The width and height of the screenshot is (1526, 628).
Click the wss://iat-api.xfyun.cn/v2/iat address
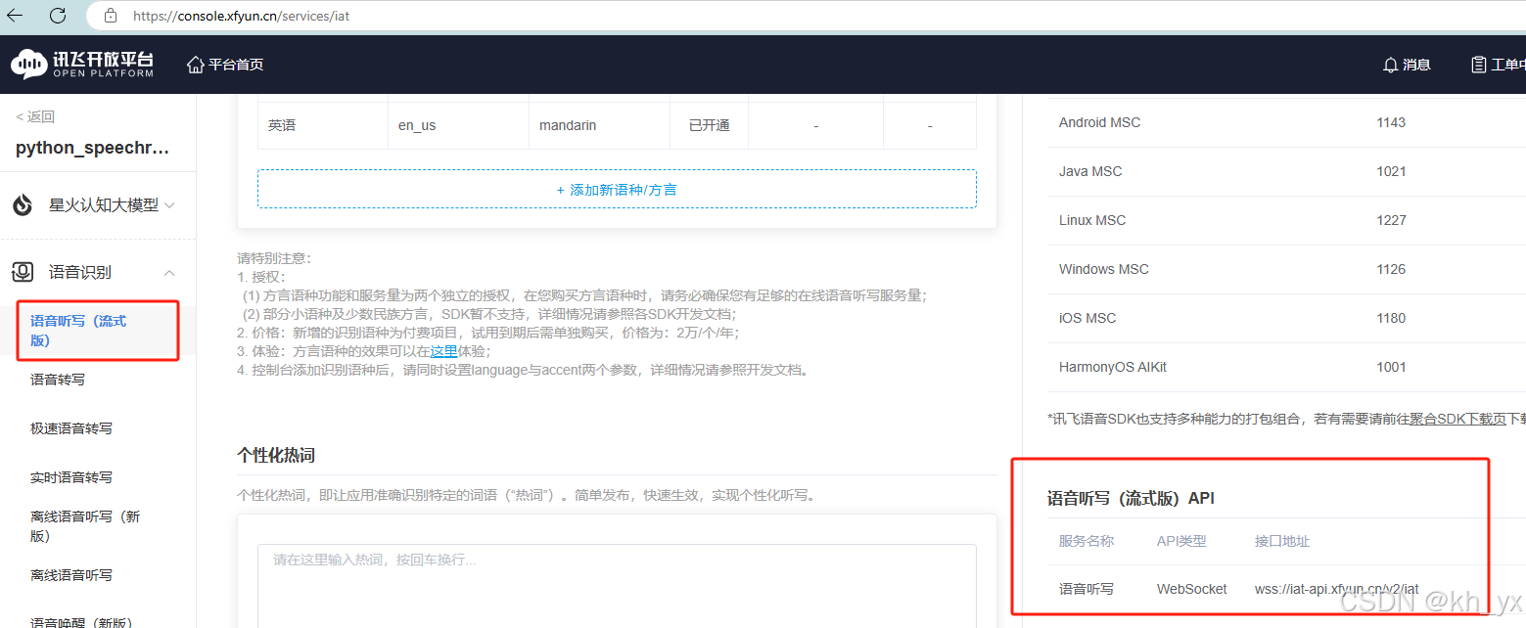pos(1337,589)
